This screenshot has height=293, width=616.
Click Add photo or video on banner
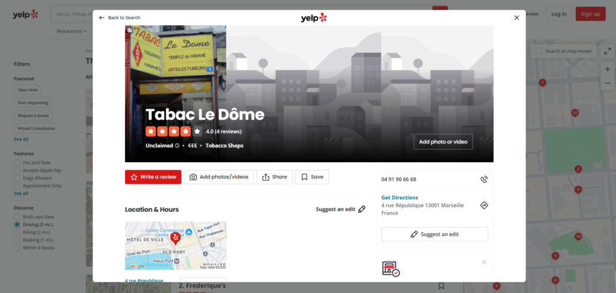(x=443, y=142)
